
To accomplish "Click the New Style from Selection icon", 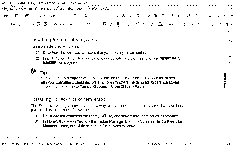I will click(x=46, y=24).
